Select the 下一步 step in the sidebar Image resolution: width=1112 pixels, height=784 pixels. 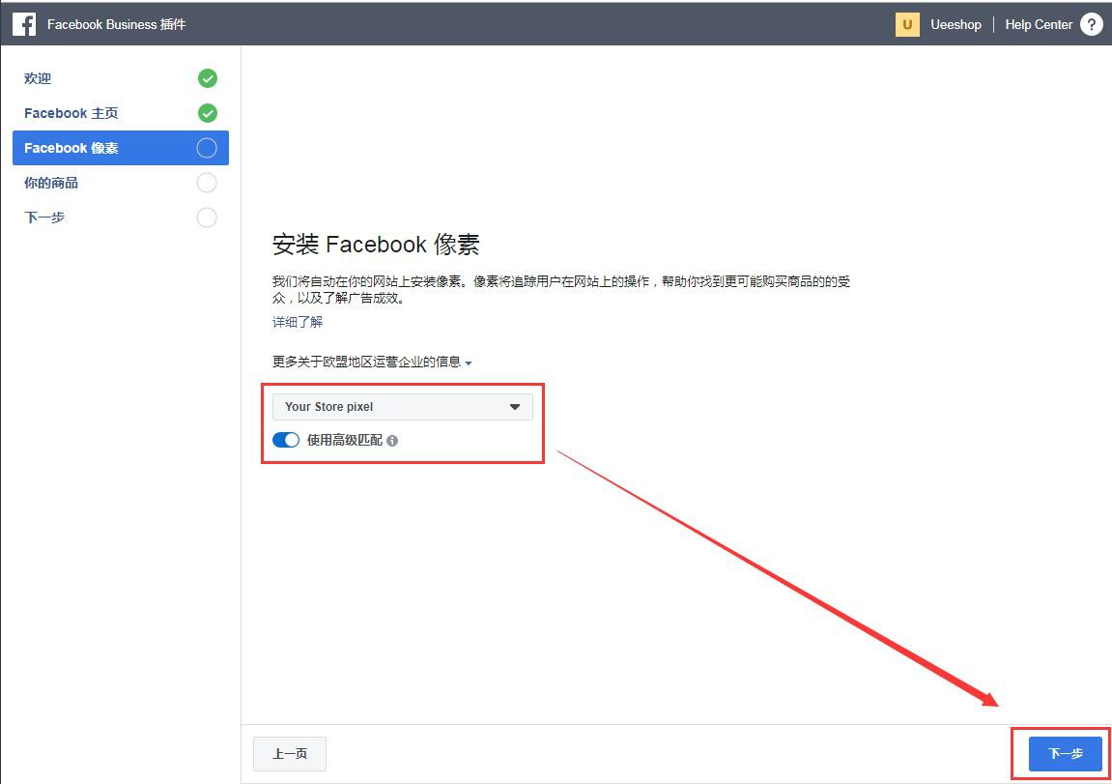pos(121,218)
